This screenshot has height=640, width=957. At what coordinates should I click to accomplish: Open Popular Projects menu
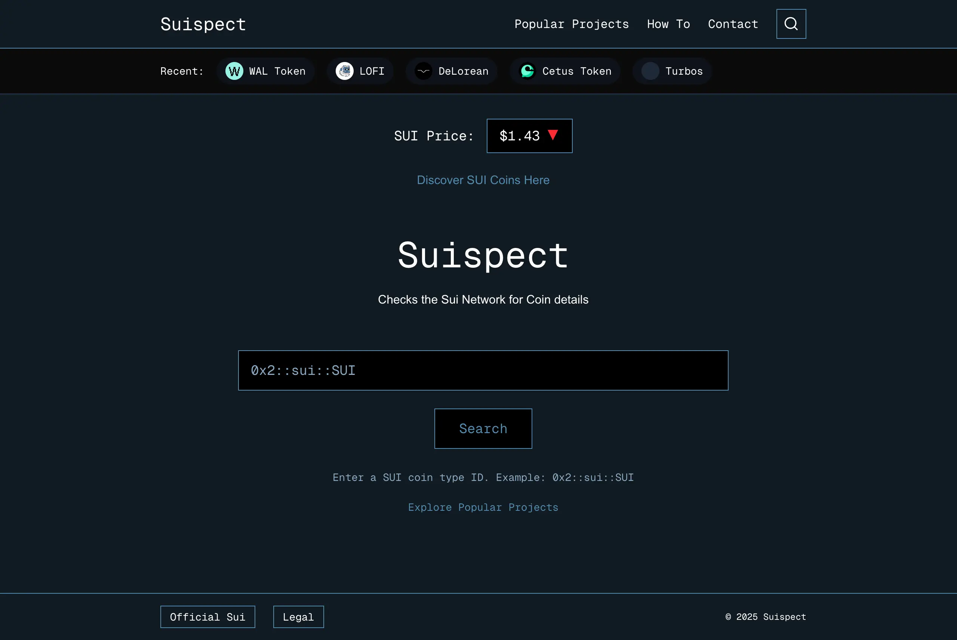(x=571, y=24)
